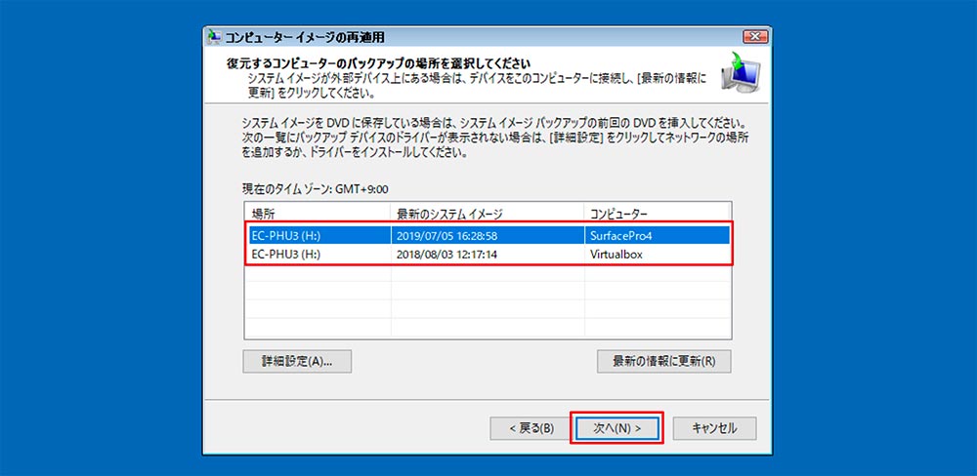Viewport: 977px width, 476px height.
Task: Go back with the < 戻る(B) button
Action: coord(531,428)
